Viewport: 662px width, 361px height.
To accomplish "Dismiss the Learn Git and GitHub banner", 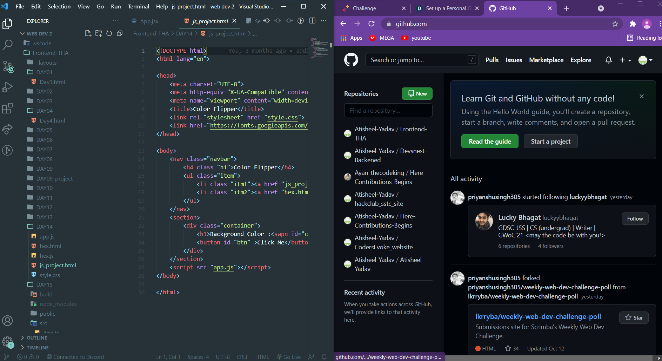I will [642, 96].
